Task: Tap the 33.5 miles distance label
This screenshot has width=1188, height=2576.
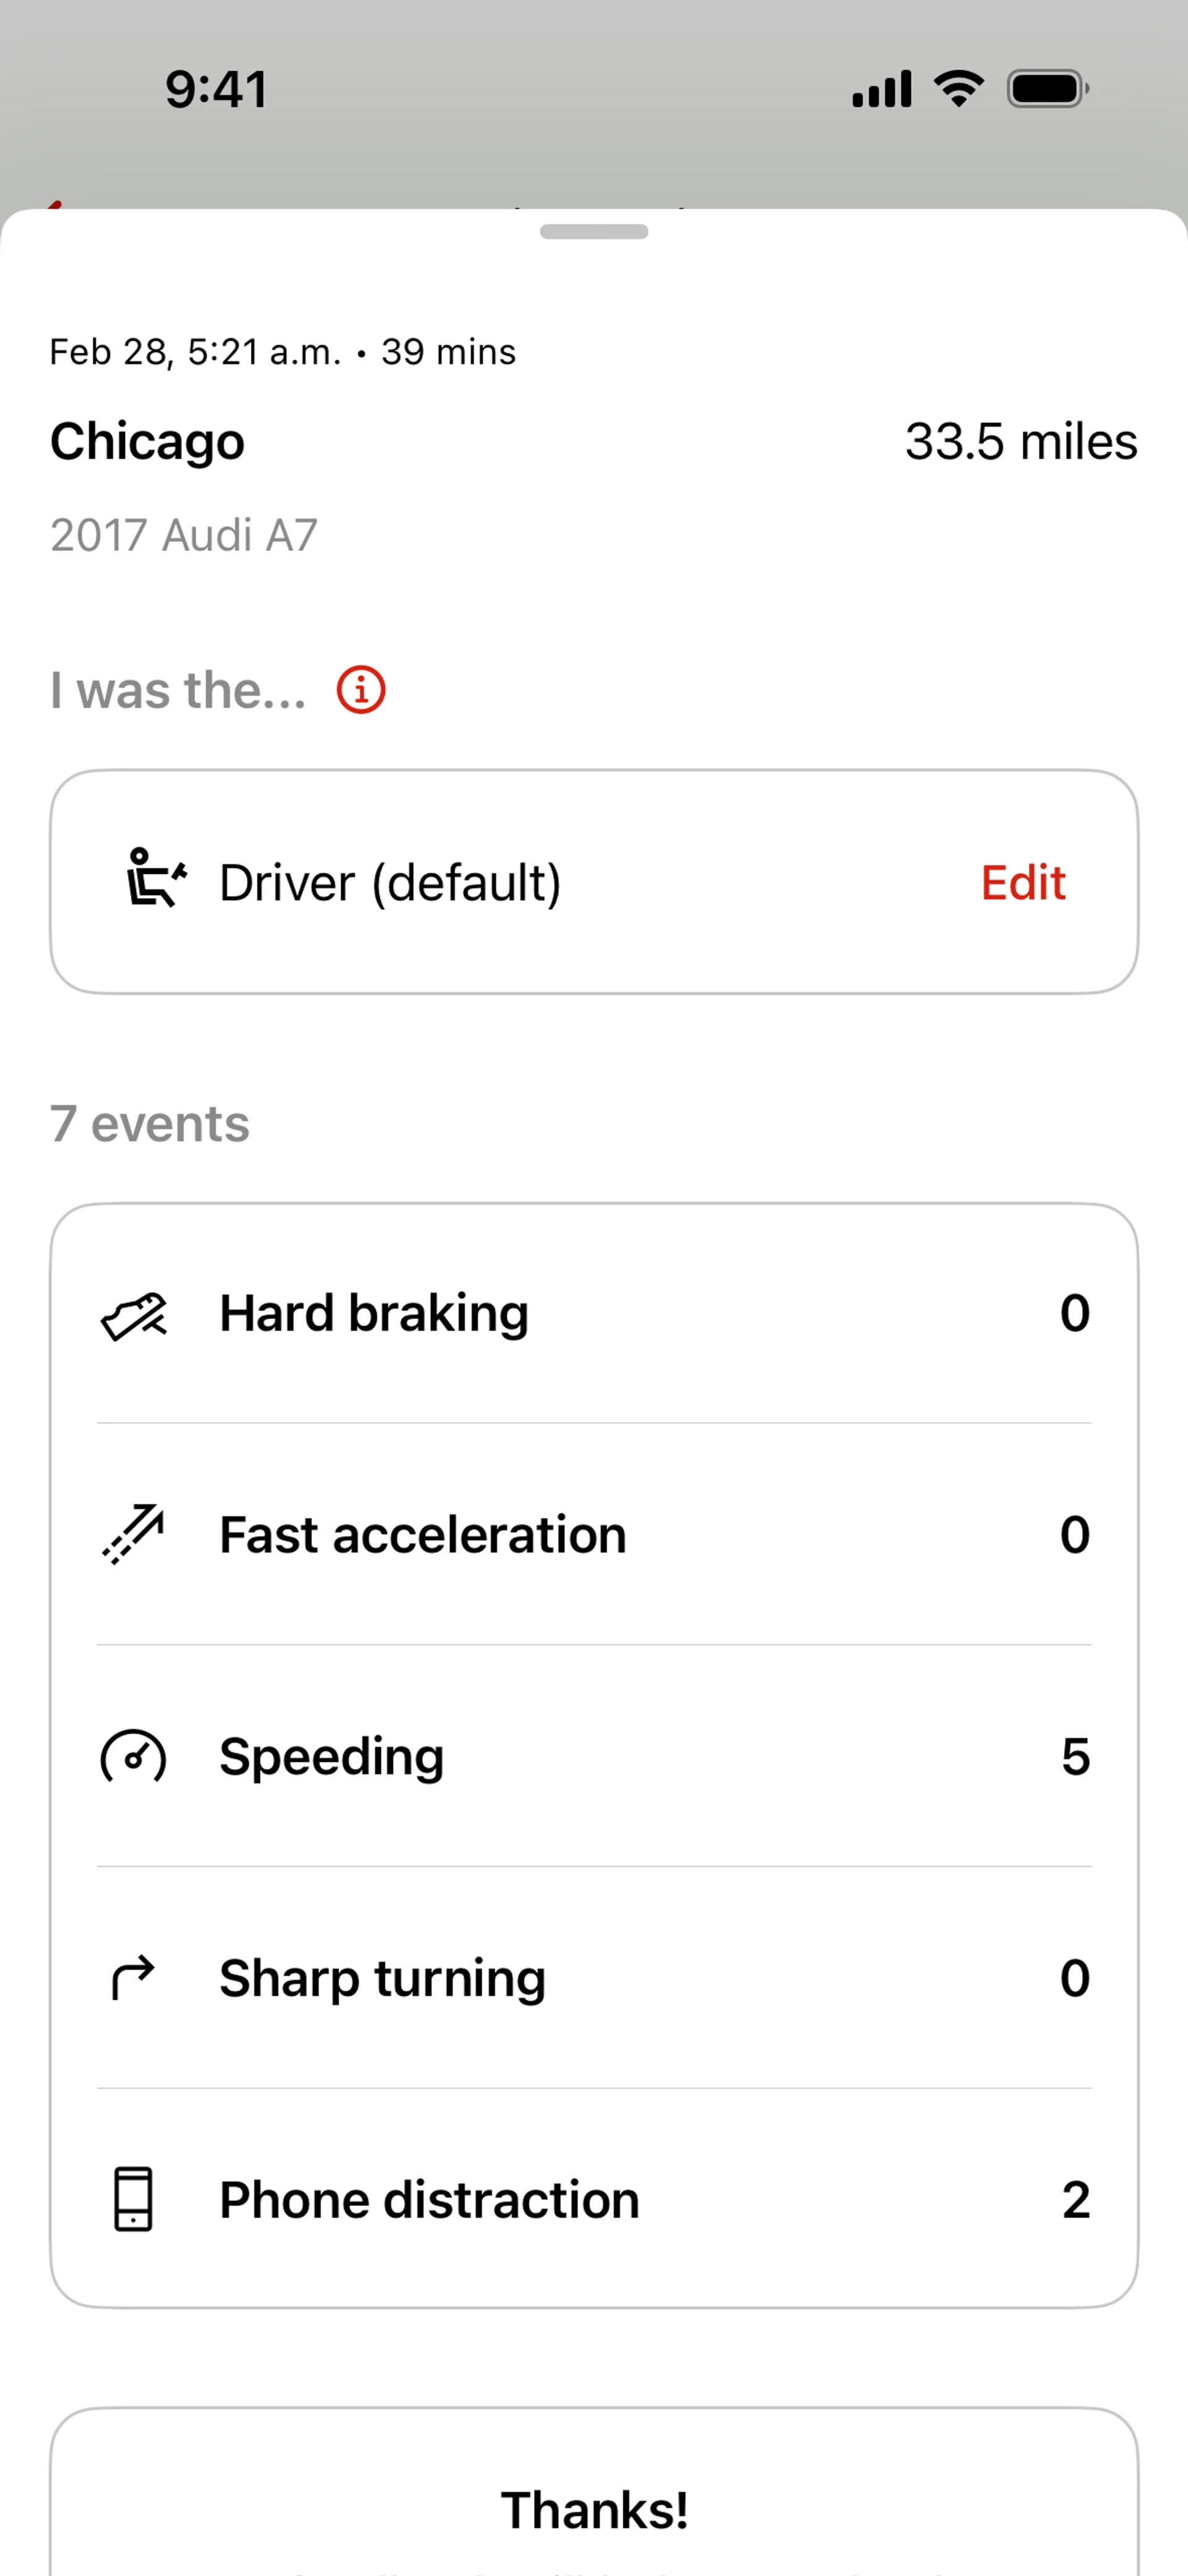Action: click(1020, 441)
